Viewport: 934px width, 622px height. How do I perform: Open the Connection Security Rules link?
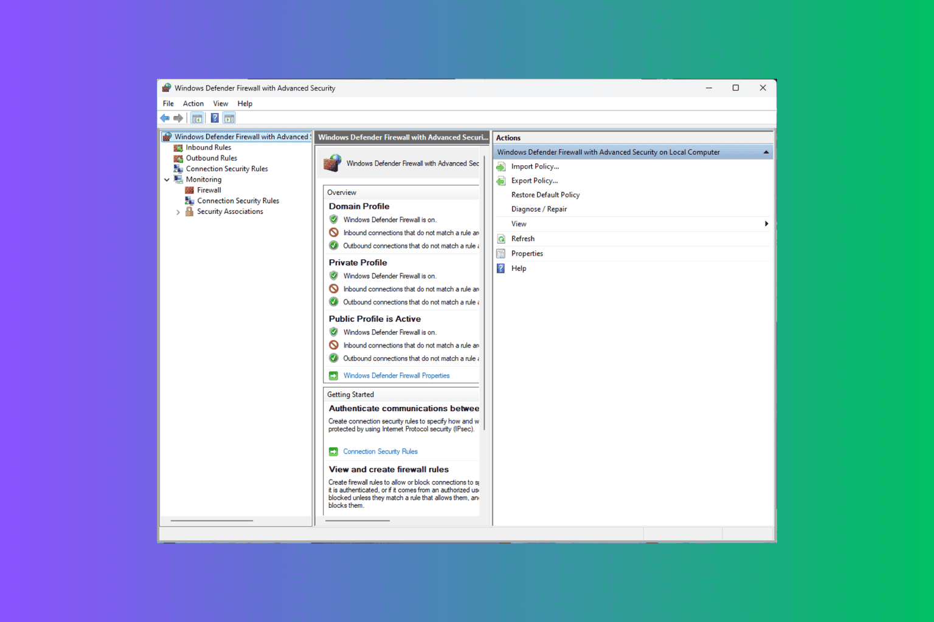coord(380,451)
